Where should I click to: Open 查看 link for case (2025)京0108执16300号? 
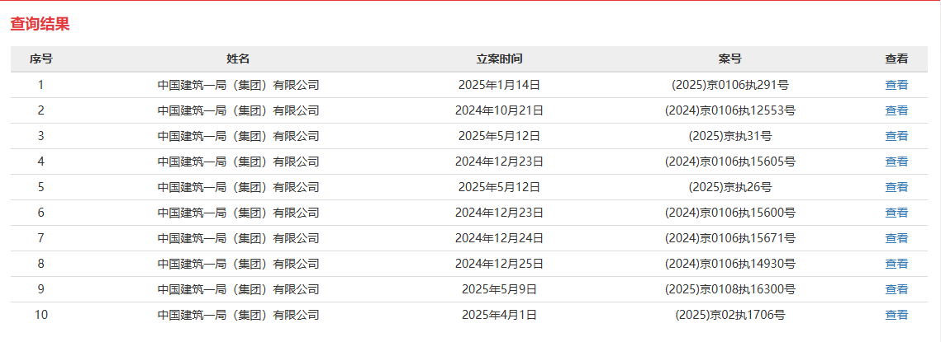896,289
